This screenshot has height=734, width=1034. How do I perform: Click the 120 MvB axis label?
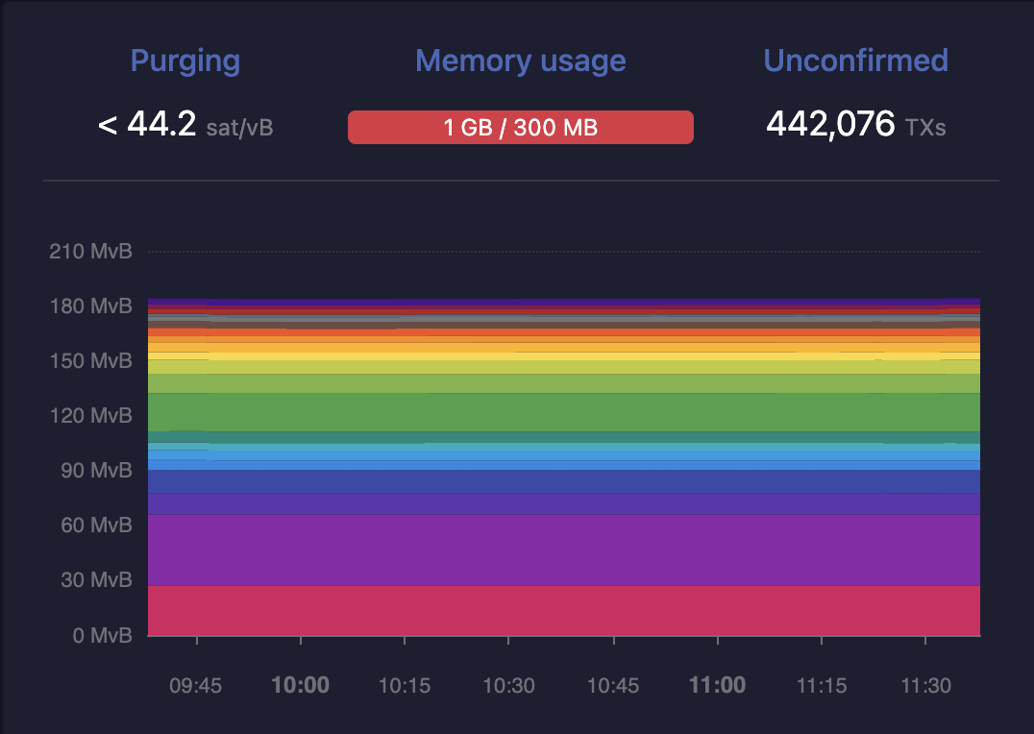coord(91,415)
